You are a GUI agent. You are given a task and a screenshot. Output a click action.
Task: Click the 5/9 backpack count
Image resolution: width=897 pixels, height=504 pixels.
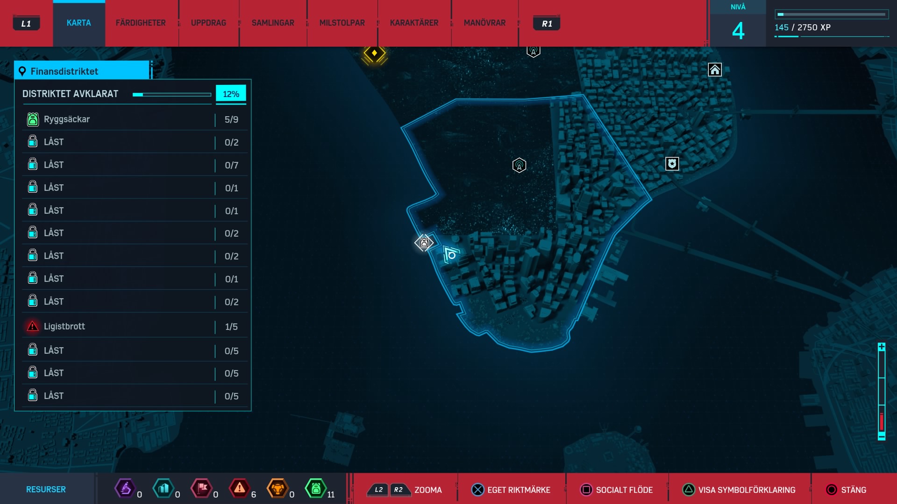tap(231, 119)
